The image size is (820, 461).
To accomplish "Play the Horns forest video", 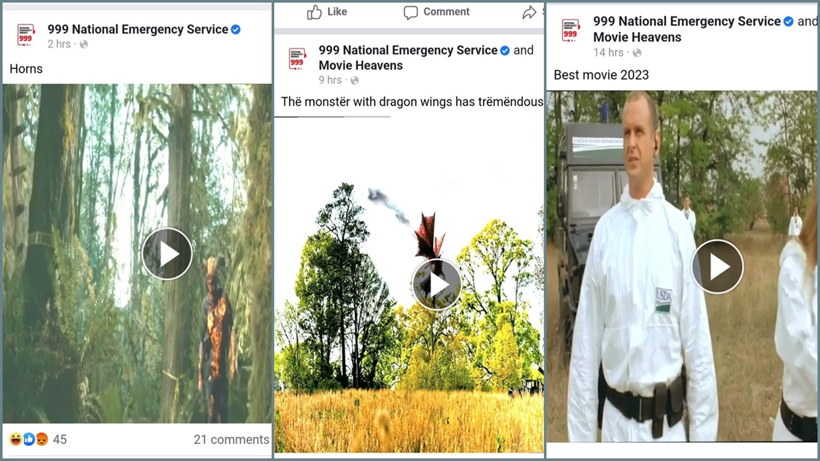I will coord(167,254).
